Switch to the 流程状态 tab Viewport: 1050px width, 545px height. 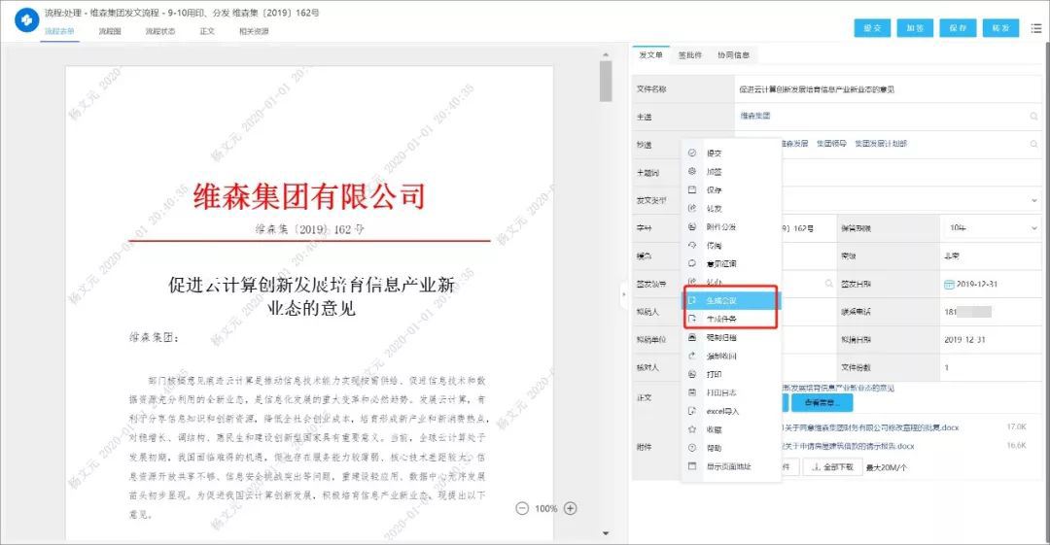(160, 31)
